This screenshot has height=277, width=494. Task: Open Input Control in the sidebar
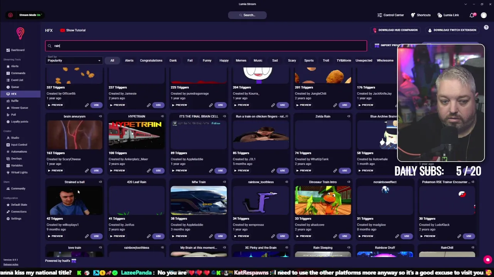pos(17,145)
